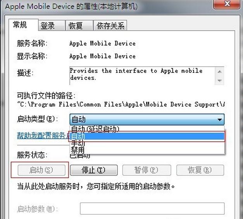Collapse the 启动类型 dropdown arrow

(219, 119)
